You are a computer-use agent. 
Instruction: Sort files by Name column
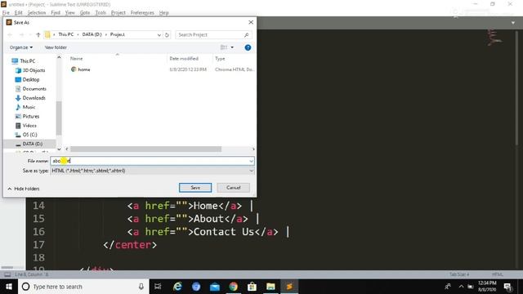(x=76, y=58)
